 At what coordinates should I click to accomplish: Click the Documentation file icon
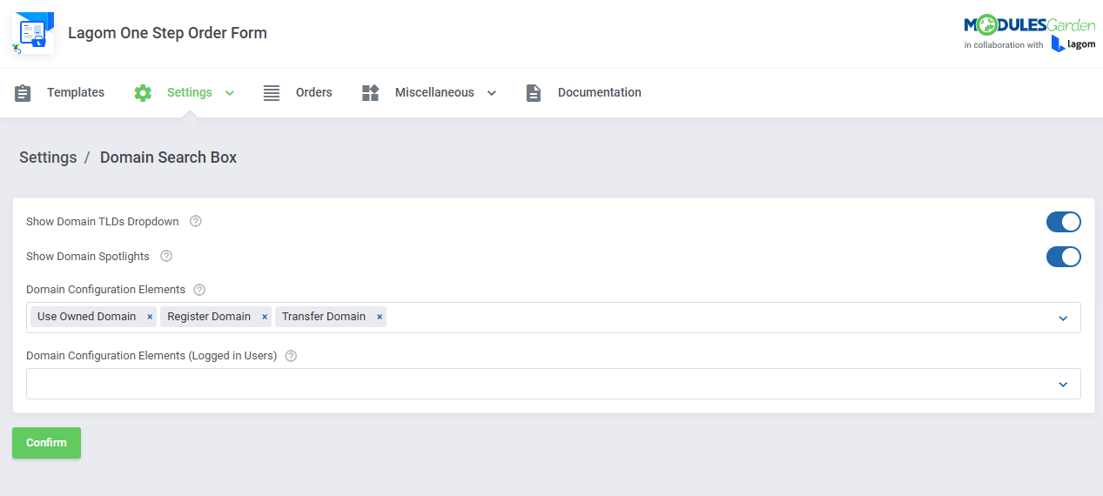[534, 93]
